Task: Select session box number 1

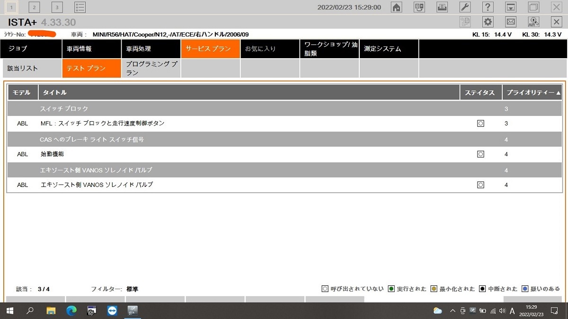Action: pos(11,7)
